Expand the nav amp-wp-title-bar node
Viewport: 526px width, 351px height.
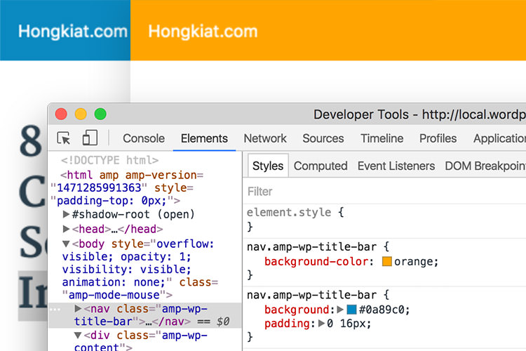point(78,308)
